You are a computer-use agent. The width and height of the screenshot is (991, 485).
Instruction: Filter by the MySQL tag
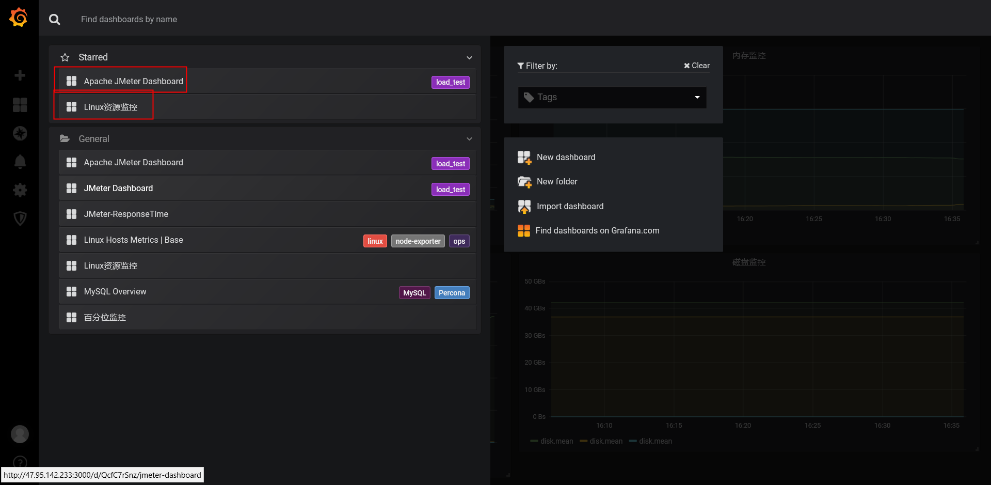click(414, 293)
